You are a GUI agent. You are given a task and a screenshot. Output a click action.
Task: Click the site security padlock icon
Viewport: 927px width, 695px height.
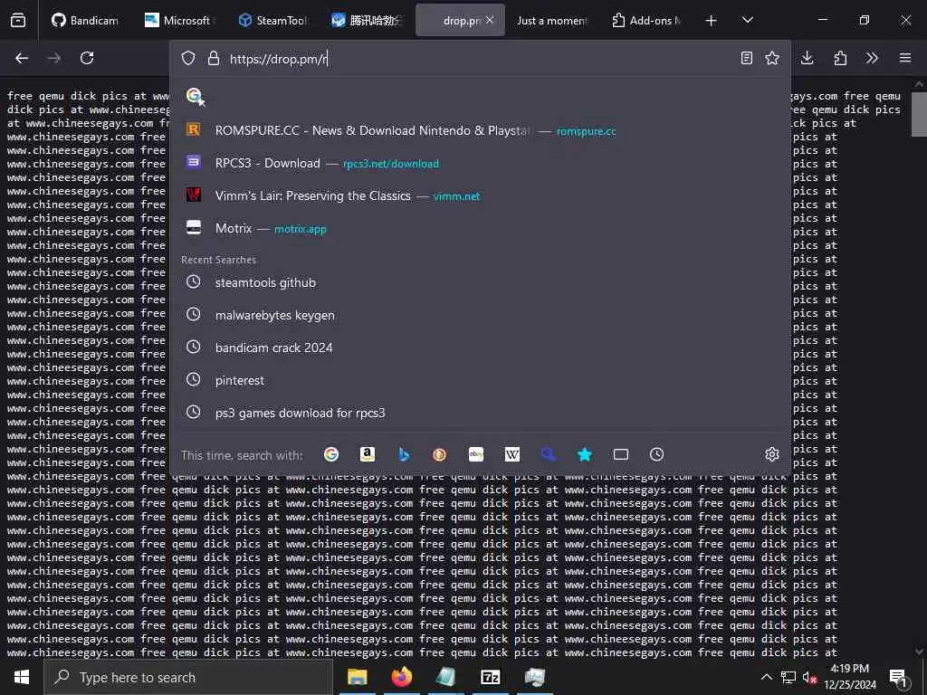point(214,58)
